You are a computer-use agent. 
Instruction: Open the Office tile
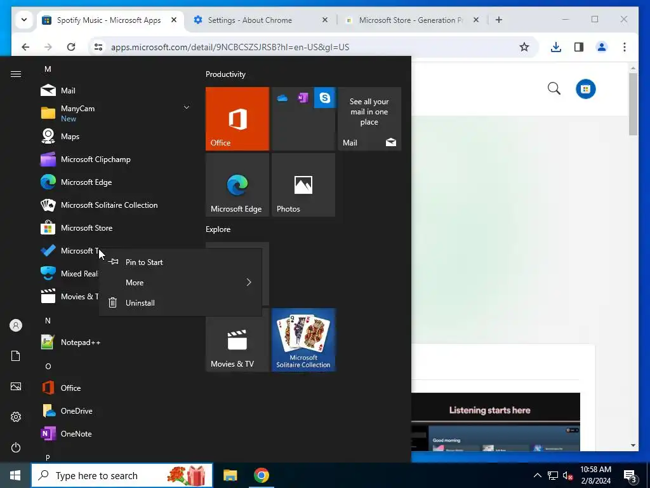click(237, 118)
